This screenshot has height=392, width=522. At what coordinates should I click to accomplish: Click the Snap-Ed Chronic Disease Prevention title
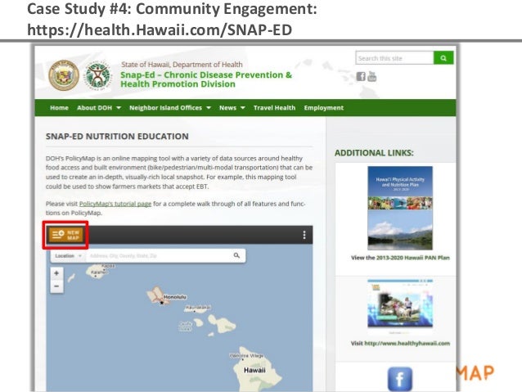(206, 79)
